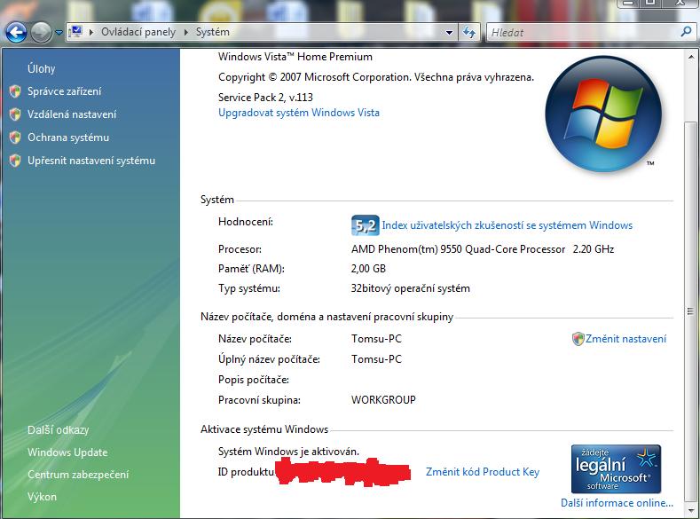Go back with the blue Back arrow
This screenshot has width=700, height=519.
pos(17,32)
